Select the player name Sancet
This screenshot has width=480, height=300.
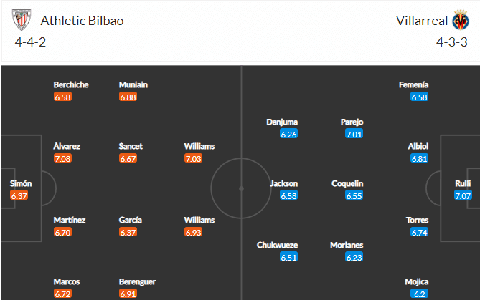pos(131,146)
